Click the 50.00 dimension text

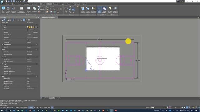point(137,60)
